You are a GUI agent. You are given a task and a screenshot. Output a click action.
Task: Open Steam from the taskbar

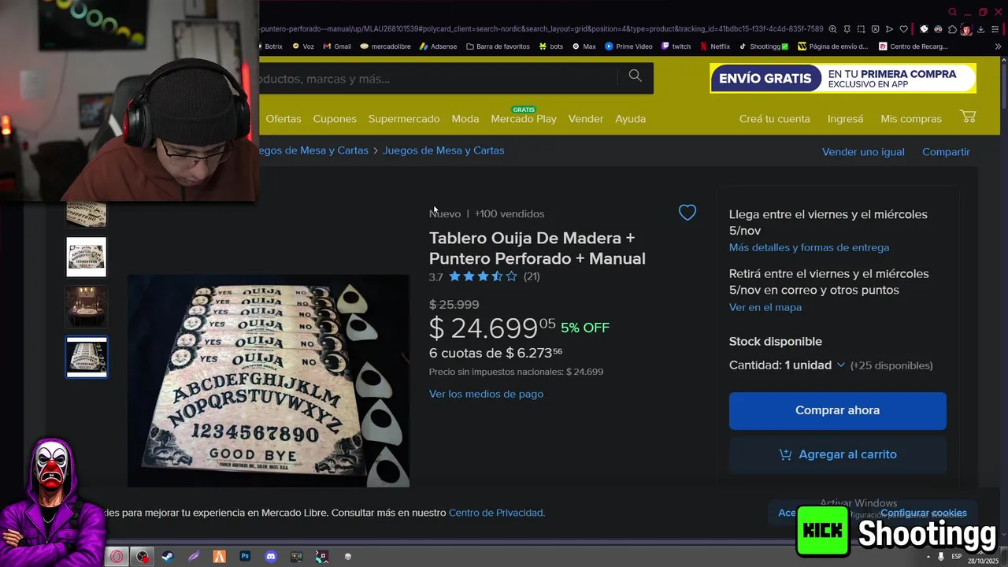(x=168, y=556)
